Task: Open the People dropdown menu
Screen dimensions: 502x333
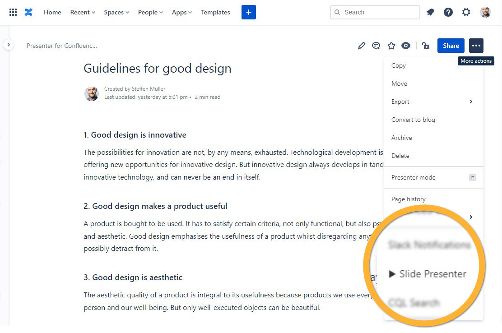Action: (150, 12)
